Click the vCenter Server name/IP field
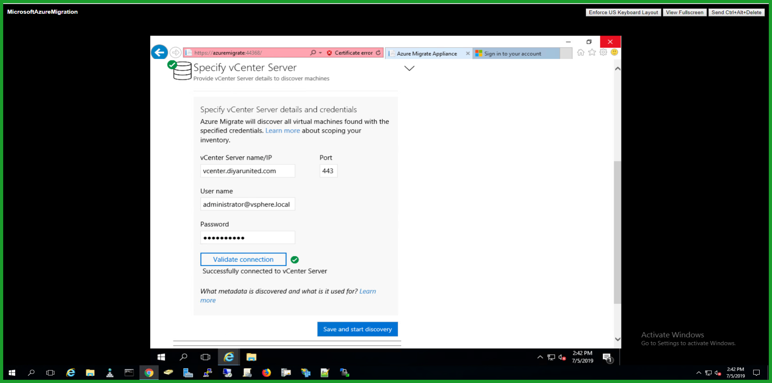Screen dimensions: 772x383 247,171
